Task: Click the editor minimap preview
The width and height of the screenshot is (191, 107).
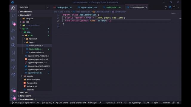Action: pyautogui.click(x=173, y=14)
